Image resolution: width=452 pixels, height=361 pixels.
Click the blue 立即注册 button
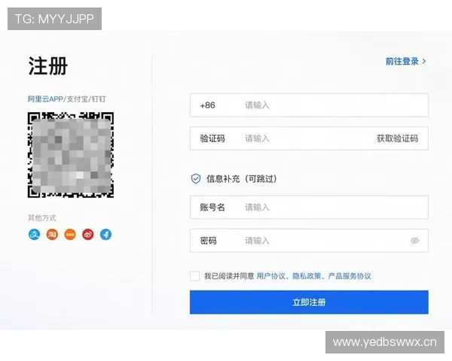pyautogui.click(x=309, y=302)
